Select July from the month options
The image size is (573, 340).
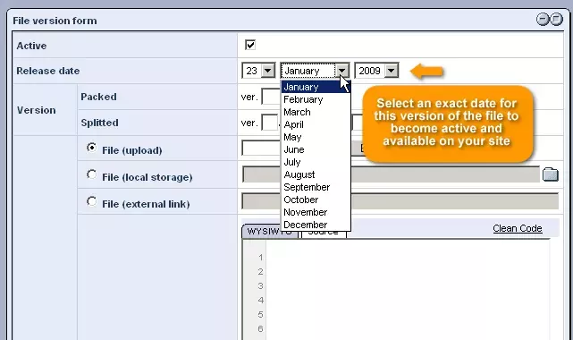[316, 162]
